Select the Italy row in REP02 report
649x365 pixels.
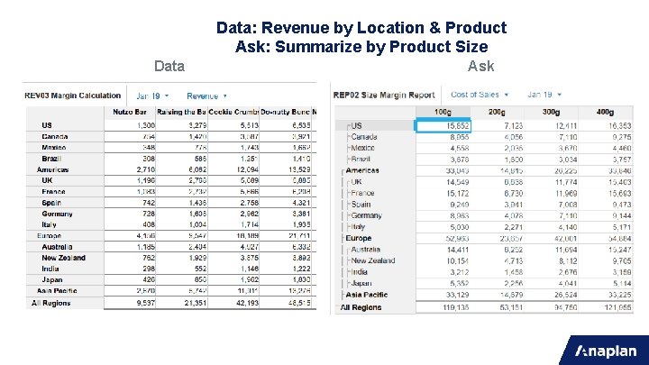click(358, 227)
